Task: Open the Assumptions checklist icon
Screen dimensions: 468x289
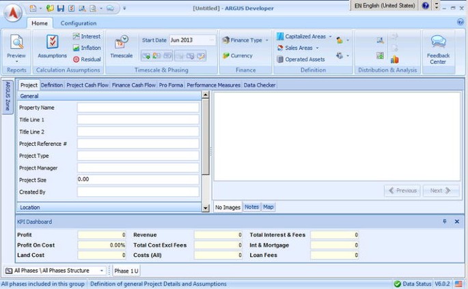Action: 52,46
